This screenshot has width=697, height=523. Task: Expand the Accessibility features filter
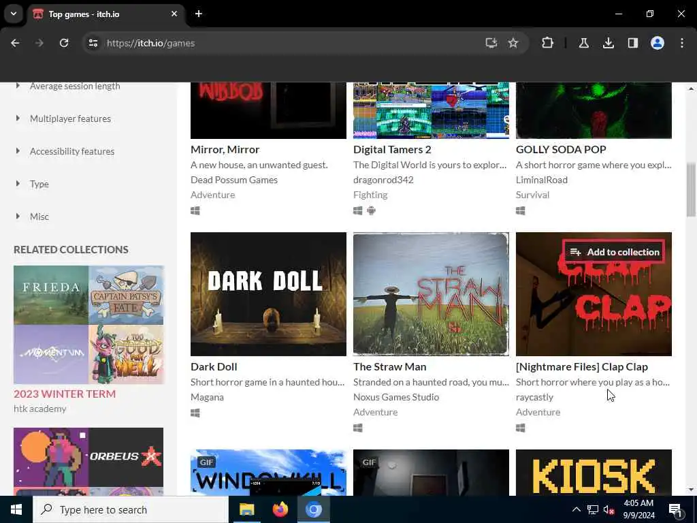(x=72, y=151)
